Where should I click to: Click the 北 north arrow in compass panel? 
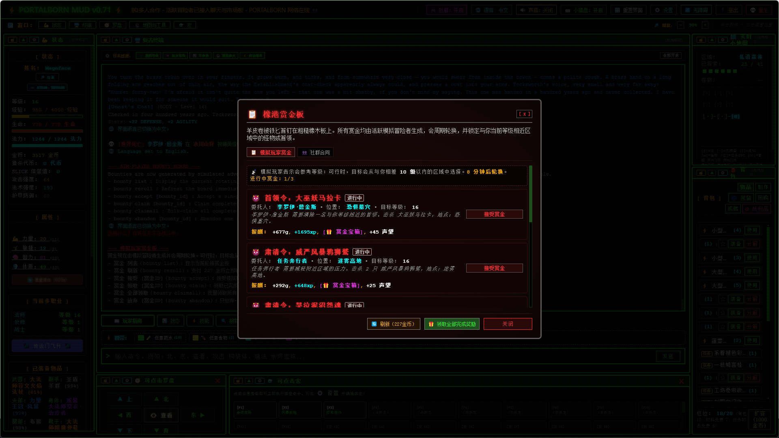pyautogui.click(x=161, y=399)
